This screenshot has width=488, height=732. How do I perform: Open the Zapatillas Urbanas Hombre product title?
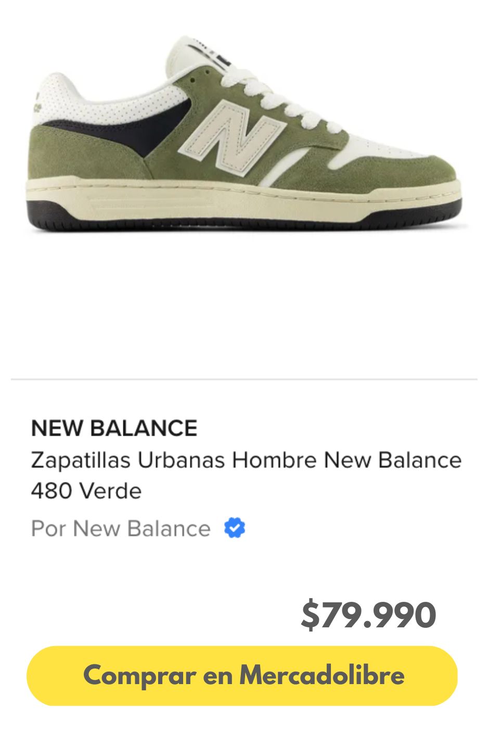(x=246, y=460)
